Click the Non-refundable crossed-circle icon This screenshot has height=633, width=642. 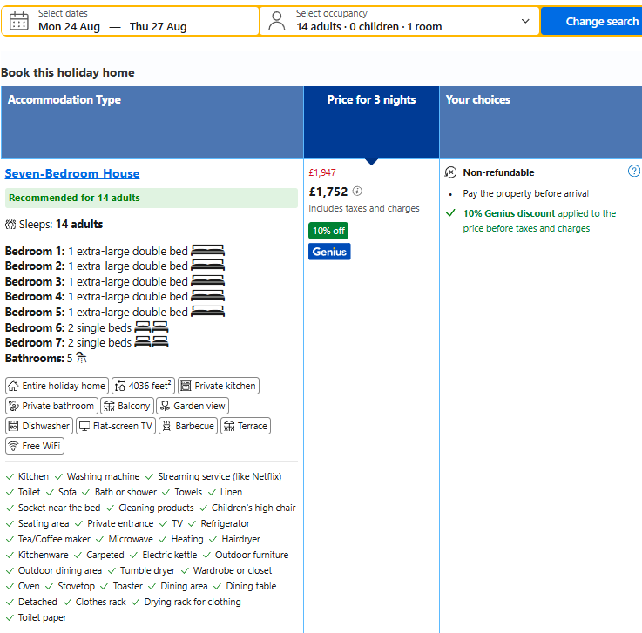(x=450, y=172)
